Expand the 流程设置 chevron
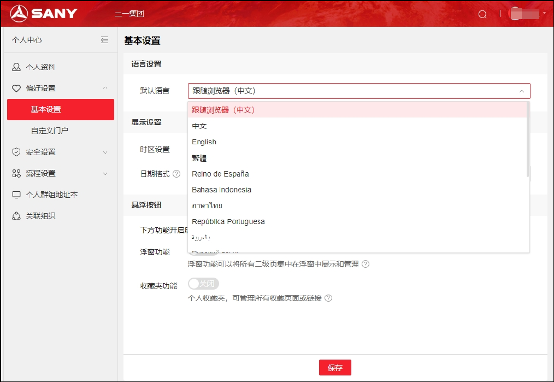 (x=105, y=173)
